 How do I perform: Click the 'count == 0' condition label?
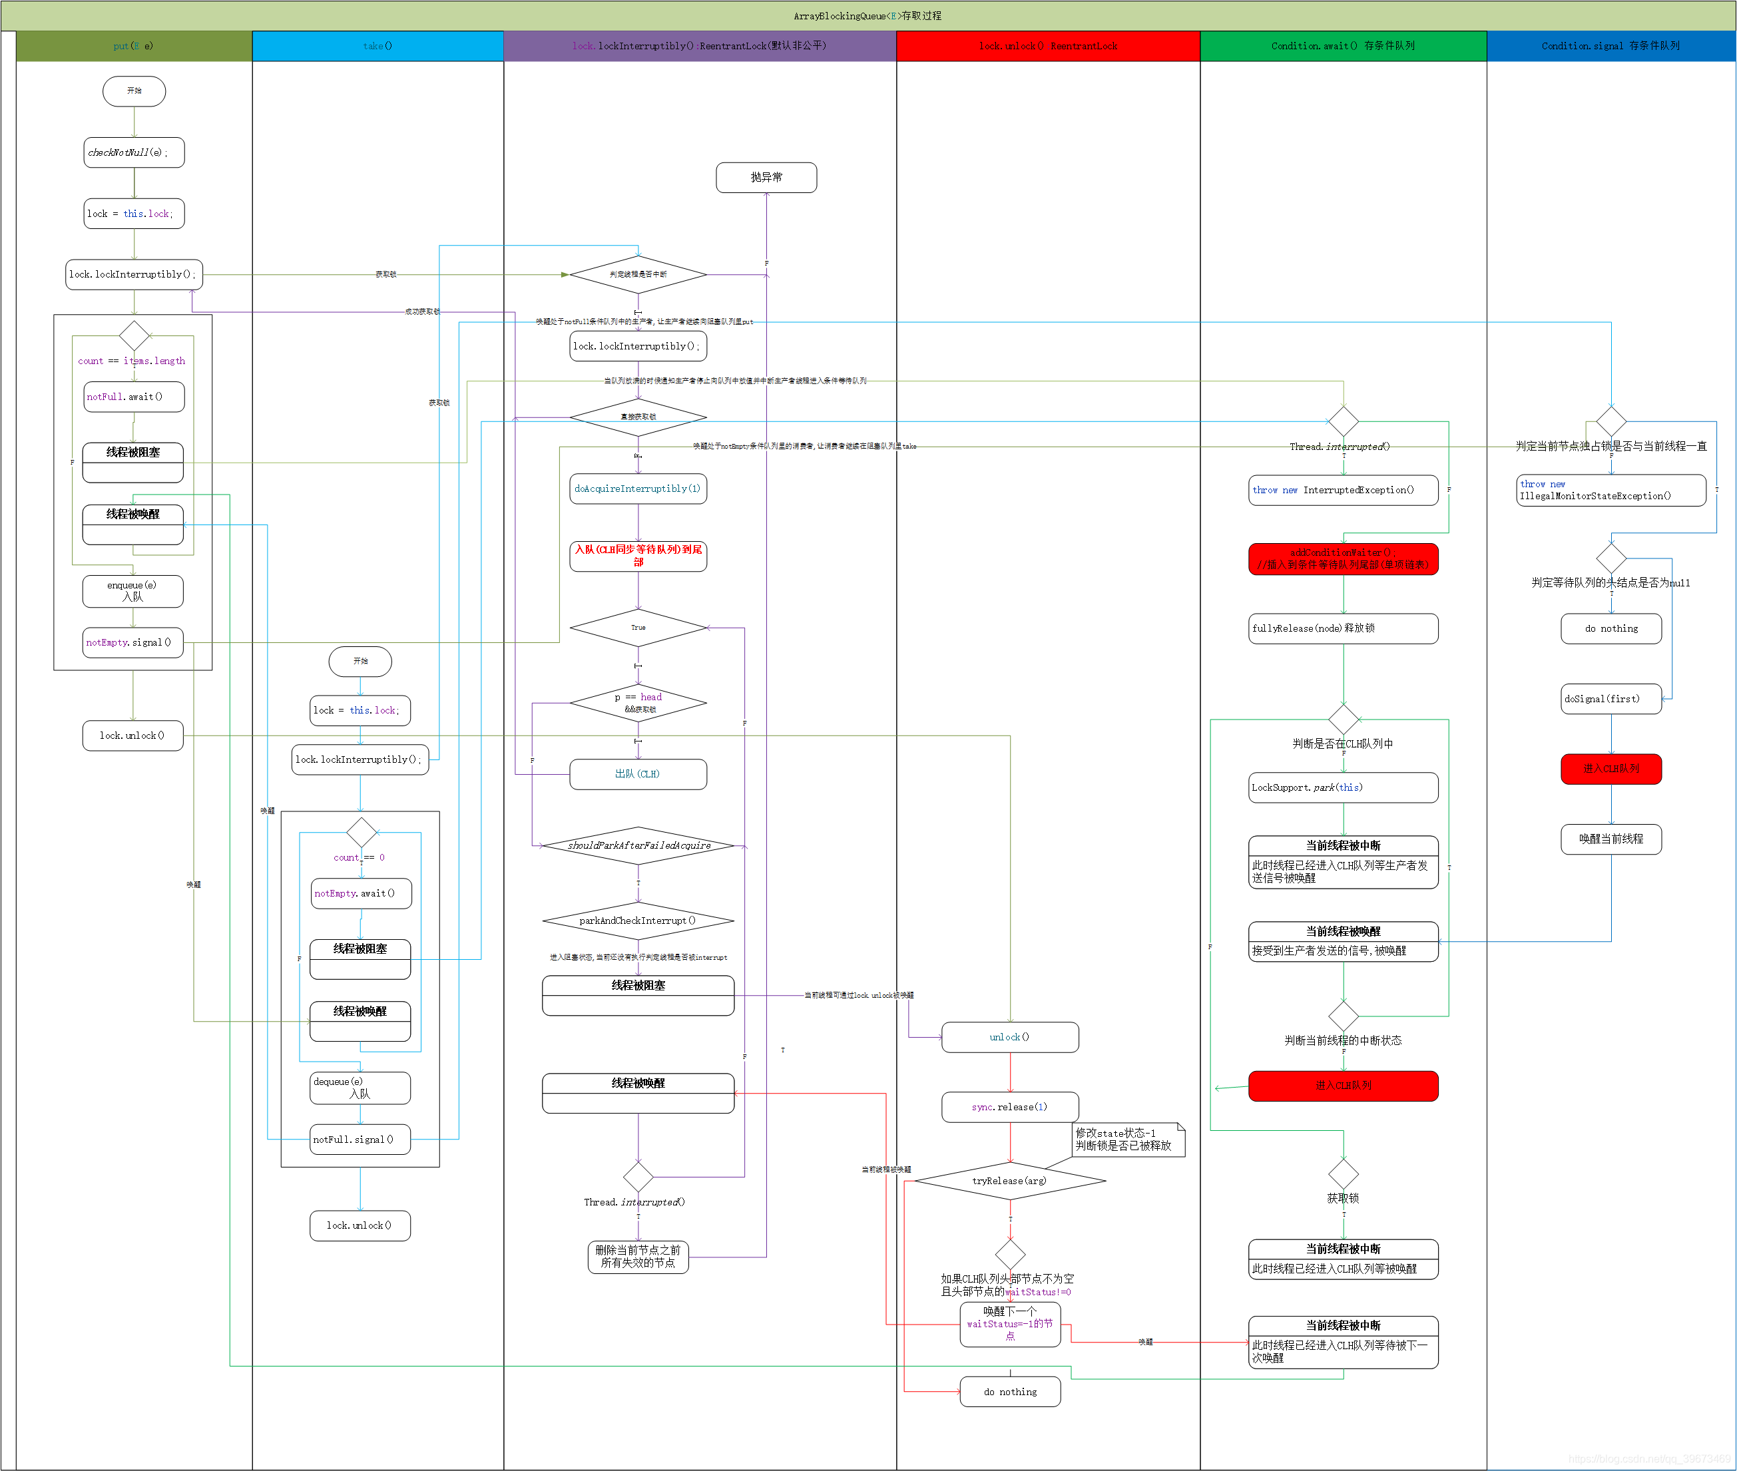[x=360, y=857]
